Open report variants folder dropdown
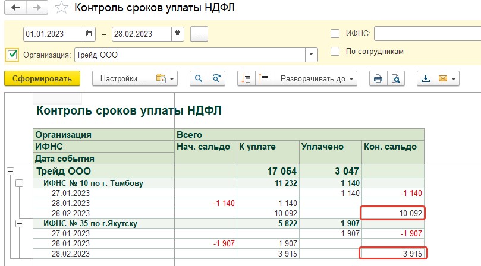The height and width of the screenshot is (266, 481). coord(165,79)
